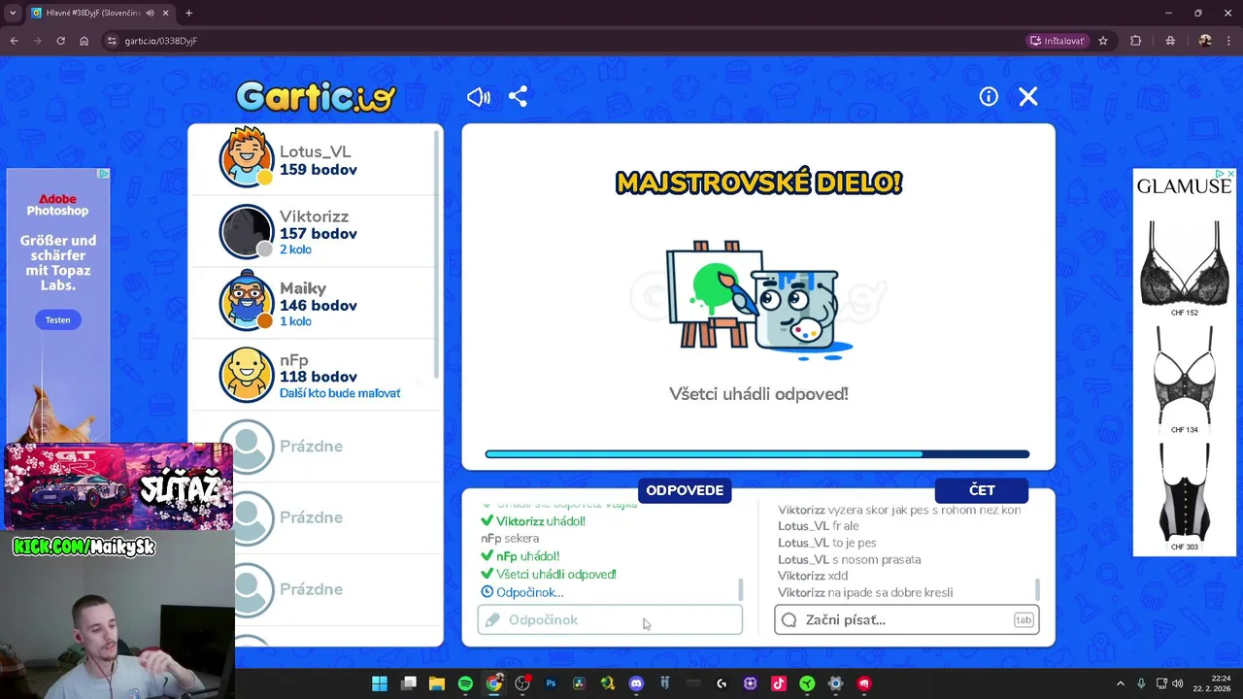1243x699 pixels.
Task: Leave the room with X icon
Action: (1028, 97)
